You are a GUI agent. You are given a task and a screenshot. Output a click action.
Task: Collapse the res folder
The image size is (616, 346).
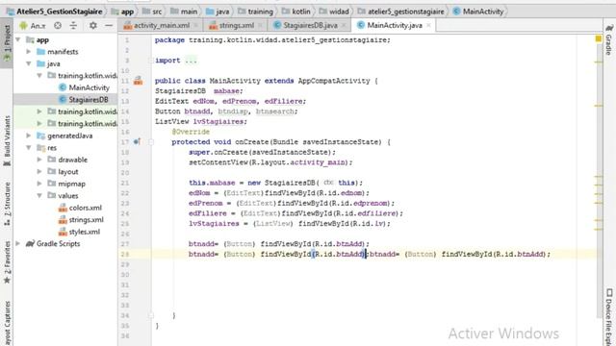[28, 147]
